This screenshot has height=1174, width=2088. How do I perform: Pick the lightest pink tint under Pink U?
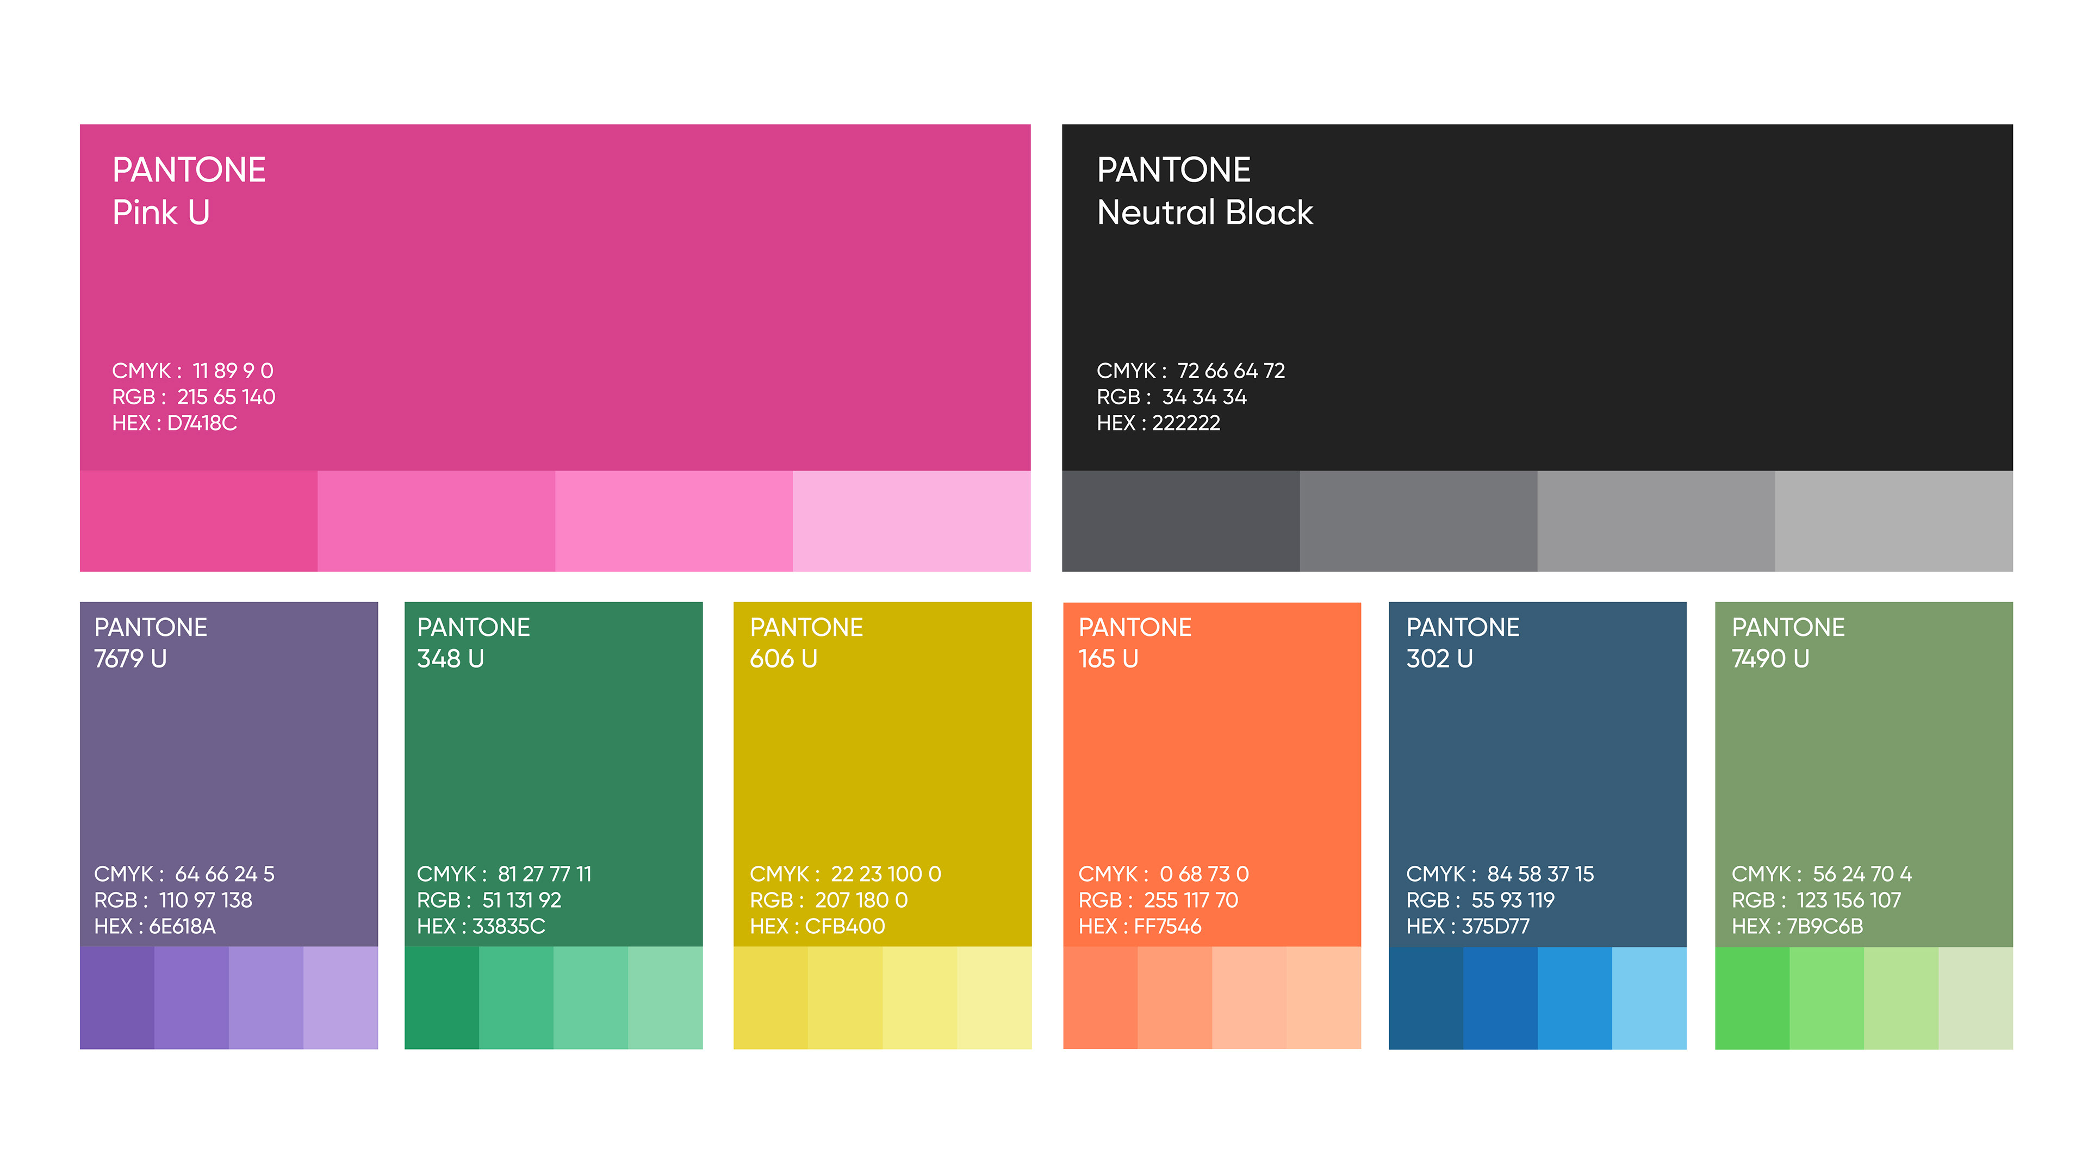click(x=912, y=521)
